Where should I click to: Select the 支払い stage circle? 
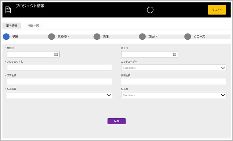click(142, 37)
